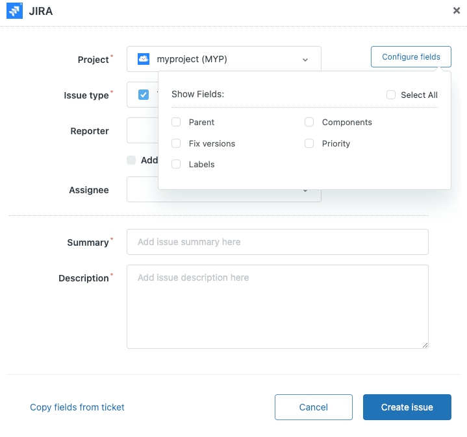Toggle the Add checkbox under Reporter

click(131, 160)
